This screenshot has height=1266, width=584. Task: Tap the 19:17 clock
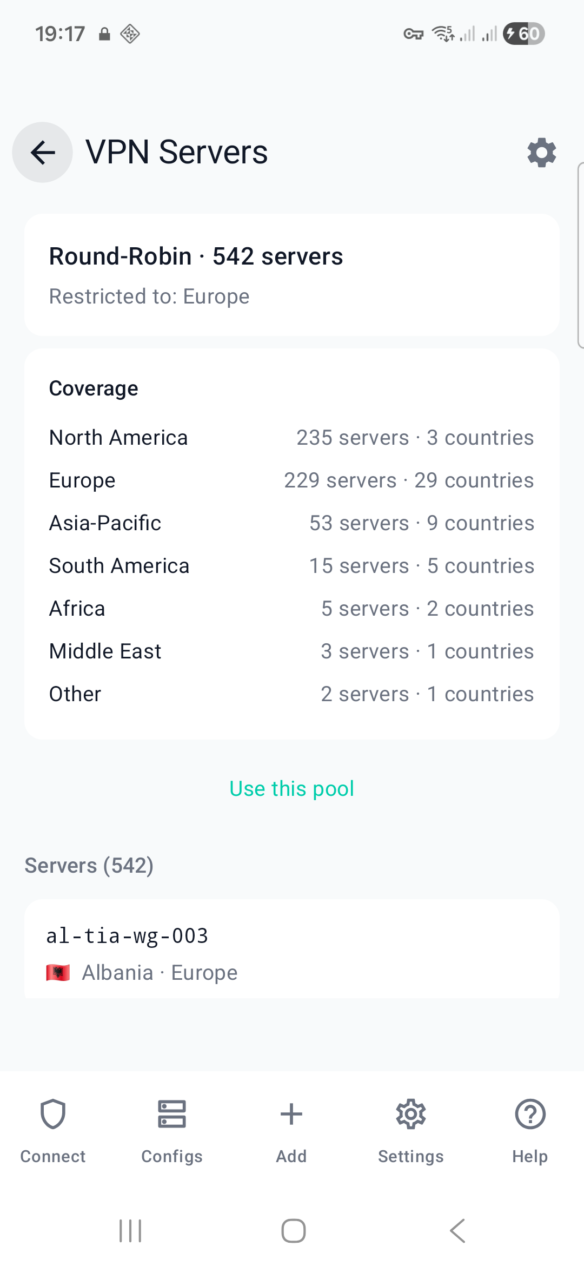pyautogui.click(x=60, y=34)
